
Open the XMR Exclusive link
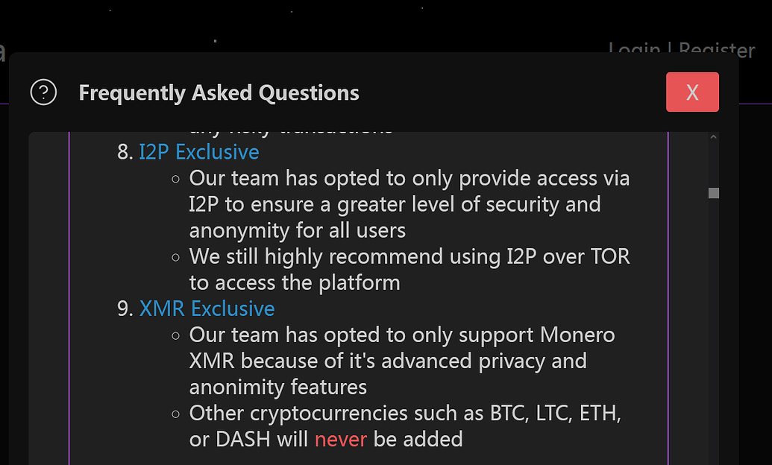tap(207, 309)
